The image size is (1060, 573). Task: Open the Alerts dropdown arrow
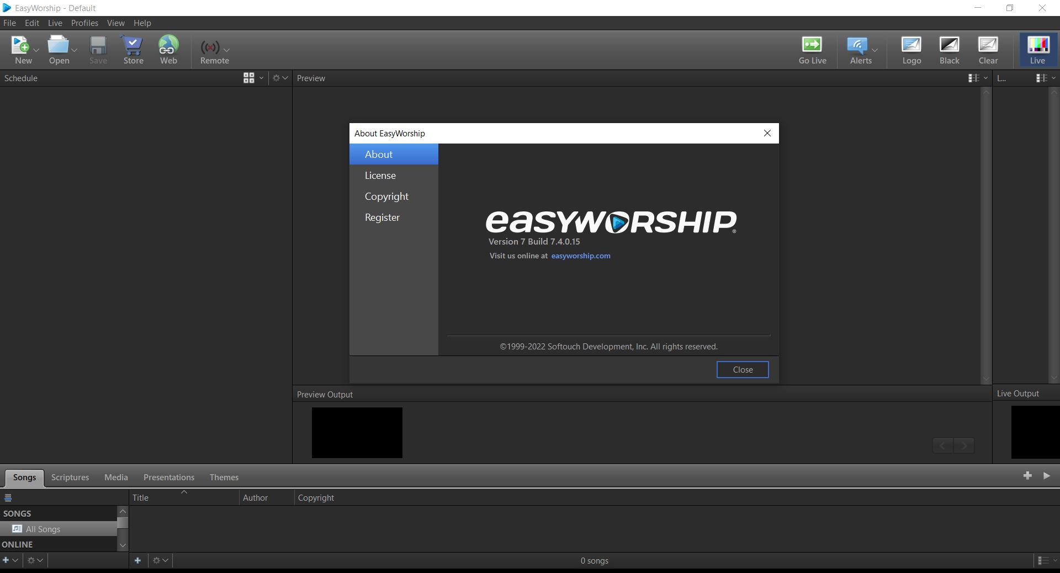tap(875, 50)
